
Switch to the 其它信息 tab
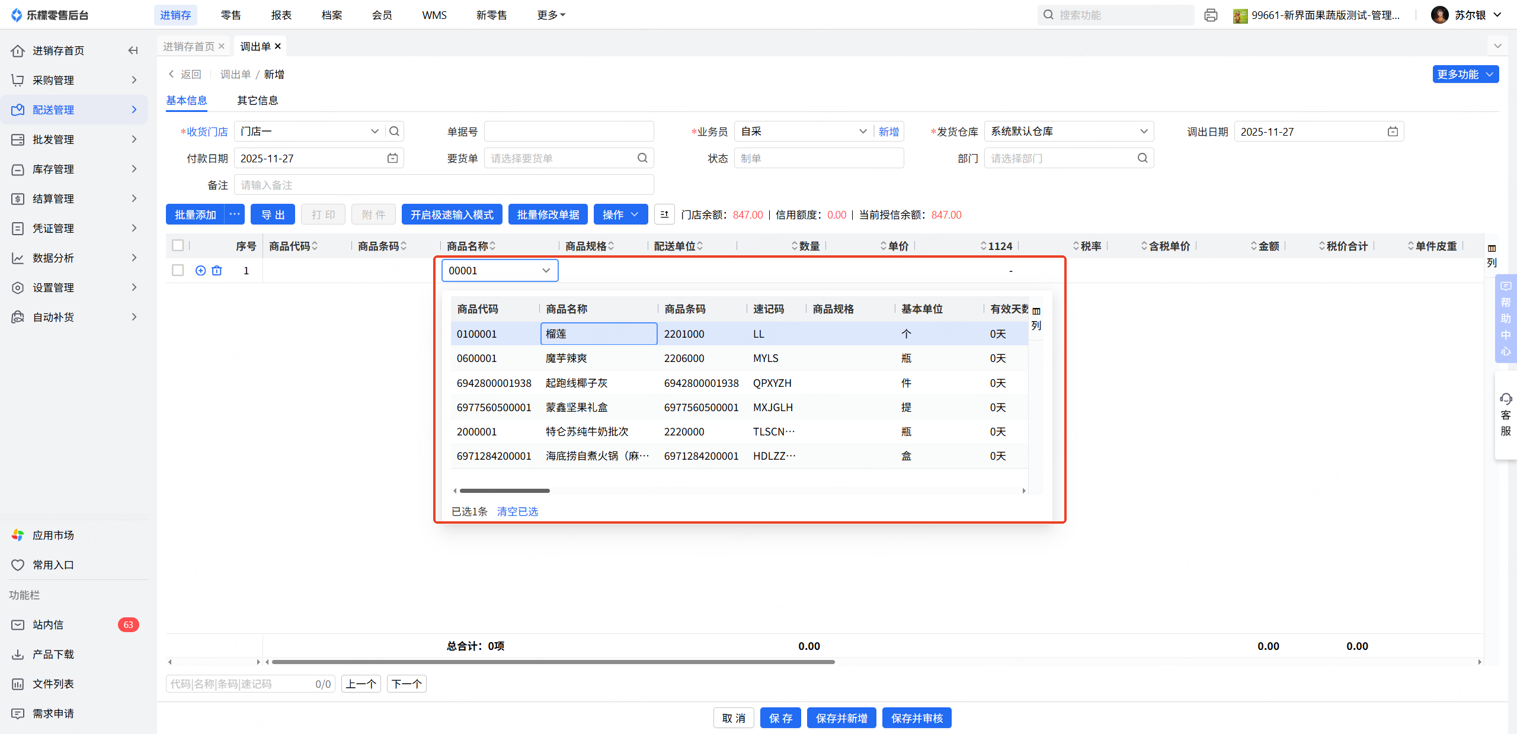(x=257, y=100)
